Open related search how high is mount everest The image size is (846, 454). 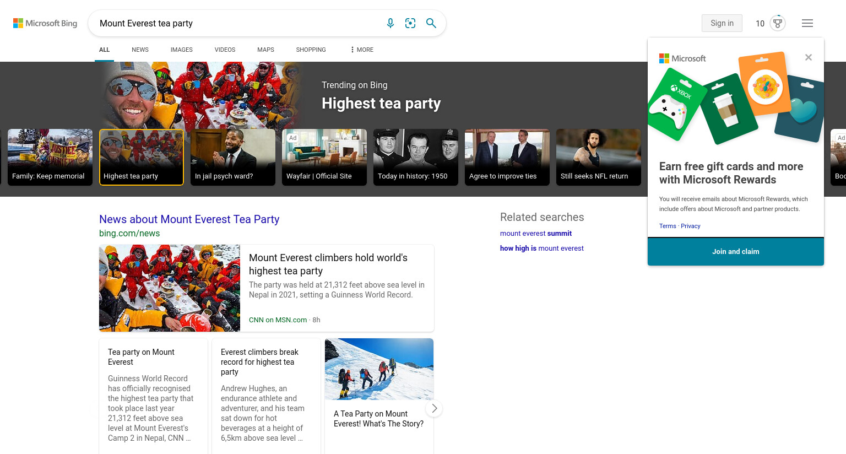point(542,248)
